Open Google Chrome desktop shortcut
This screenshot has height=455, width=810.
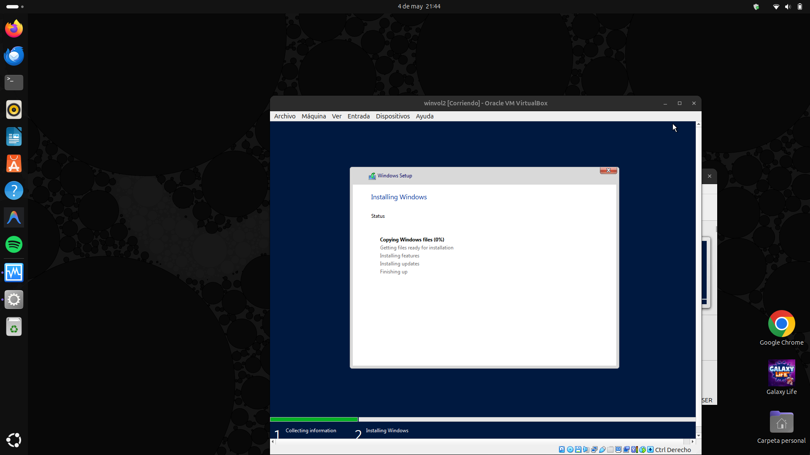[x=781, y=328]
